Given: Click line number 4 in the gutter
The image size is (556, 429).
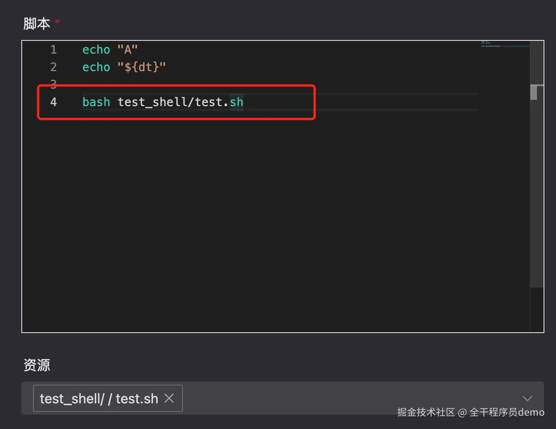Looking at the screenshot, I should 54,102.
